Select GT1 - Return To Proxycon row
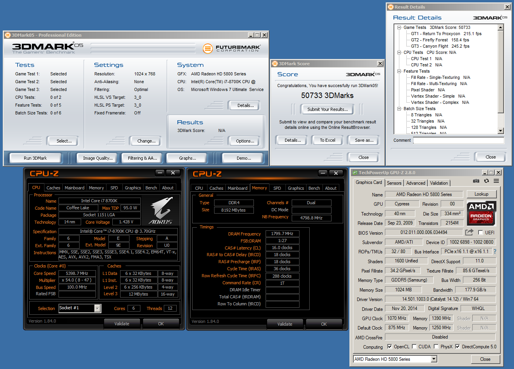The image size is (514, 369). 446,34
